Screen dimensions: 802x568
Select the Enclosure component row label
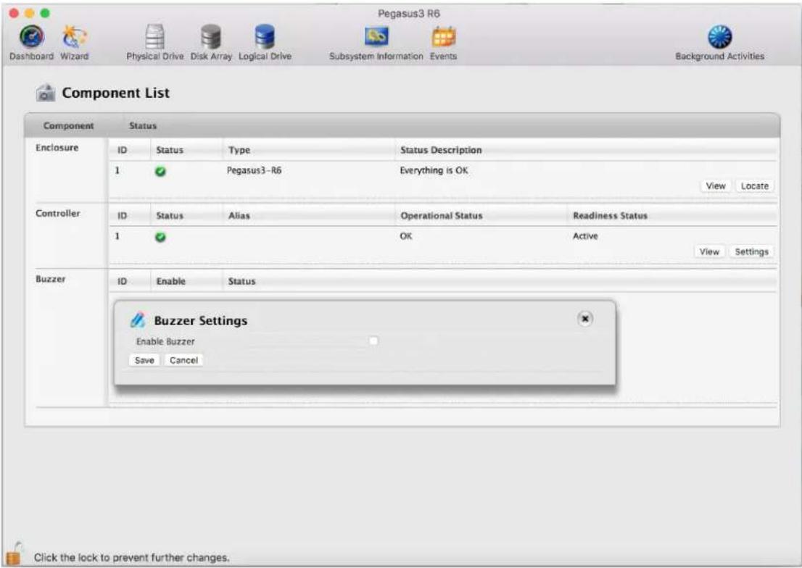(x=57, y=148)
